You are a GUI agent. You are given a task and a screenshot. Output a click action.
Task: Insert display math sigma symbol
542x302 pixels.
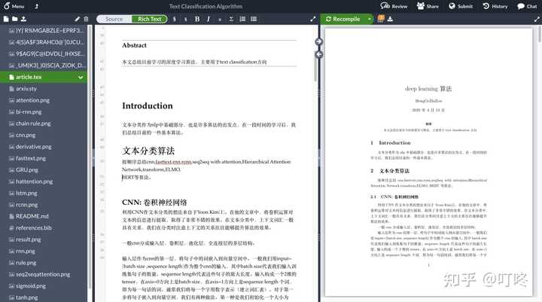[x=231, y=19]
